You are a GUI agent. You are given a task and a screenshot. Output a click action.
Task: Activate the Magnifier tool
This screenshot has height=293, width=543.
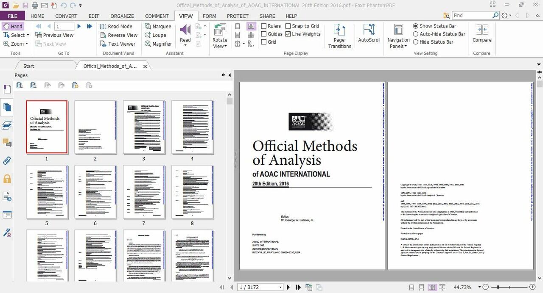point(158,44)
